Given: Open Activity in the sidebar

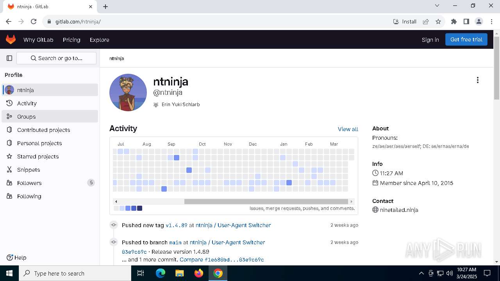Looking at the screenshot, I should 50,103.
